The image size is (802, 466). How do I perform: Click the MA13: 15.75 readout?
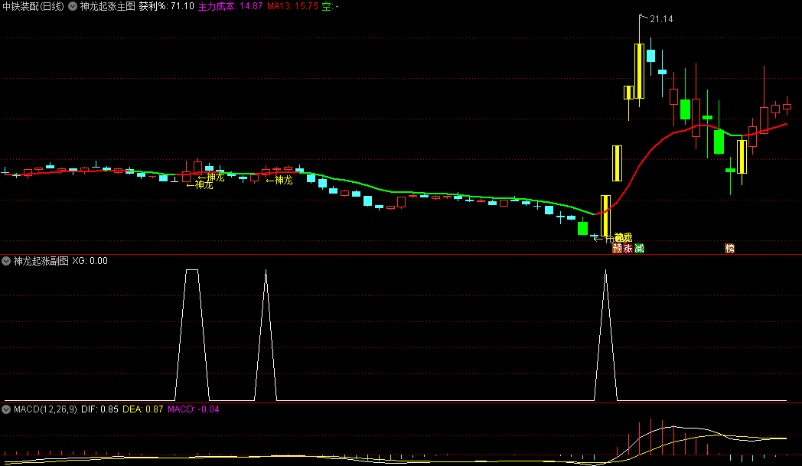pos(292,6)
